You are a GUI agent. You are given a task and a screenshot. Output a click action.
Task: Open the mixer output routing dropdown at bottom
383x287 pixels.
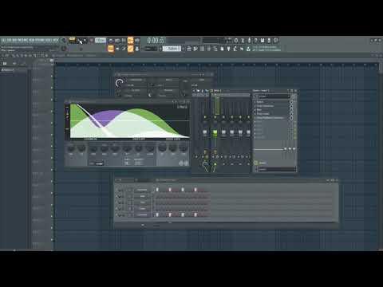tap(277, 169)
